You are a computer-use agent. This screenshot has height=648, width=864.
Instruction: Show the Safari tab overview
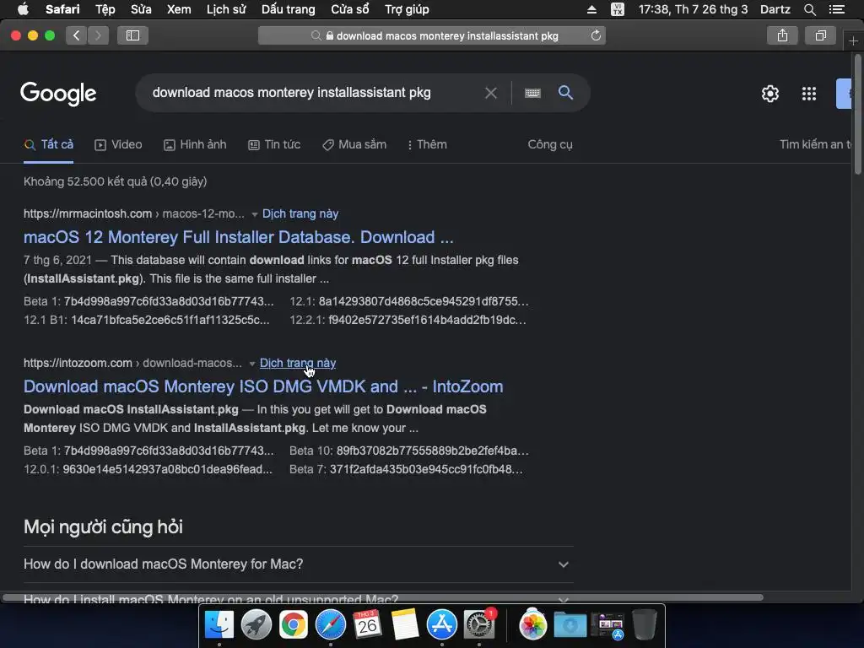pos(820,35)
